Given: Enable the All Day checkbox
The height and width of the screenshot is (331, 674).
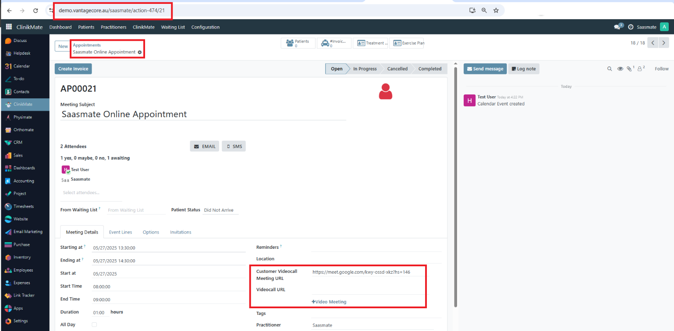Looking at the screenshot, I should click(94, 324).
